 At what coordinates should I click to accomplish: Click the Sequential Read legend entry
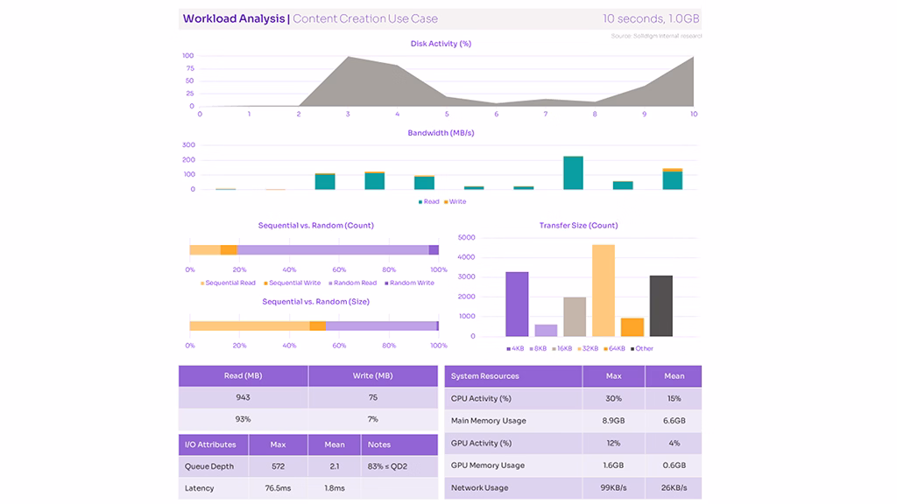228,283
